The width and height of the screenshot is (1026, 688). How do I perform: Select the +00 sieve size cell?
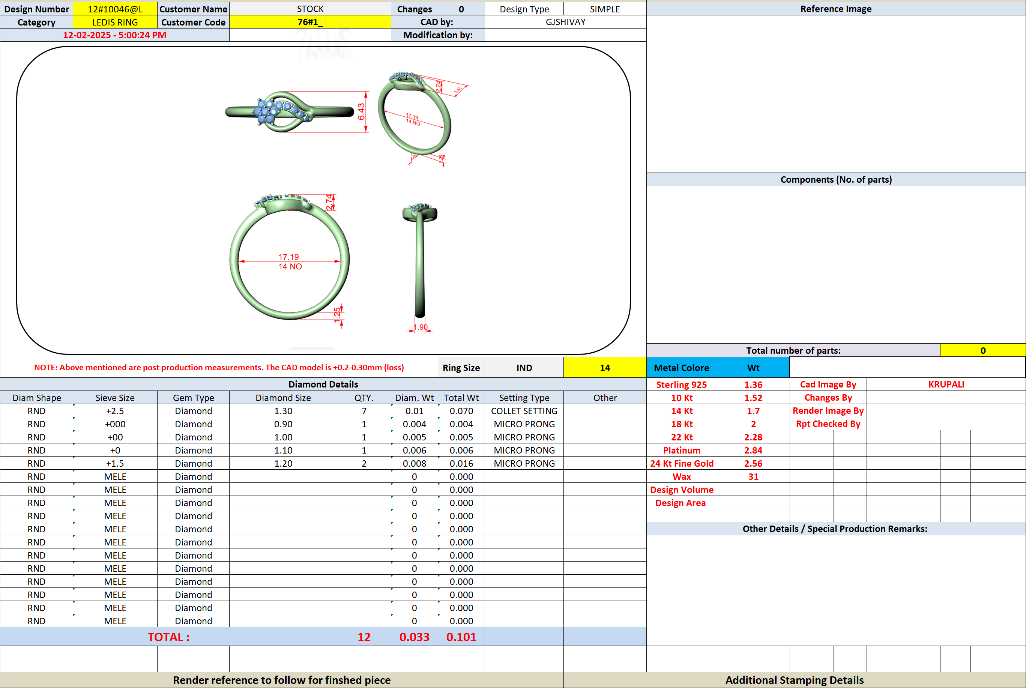click(x=115, y=437)
